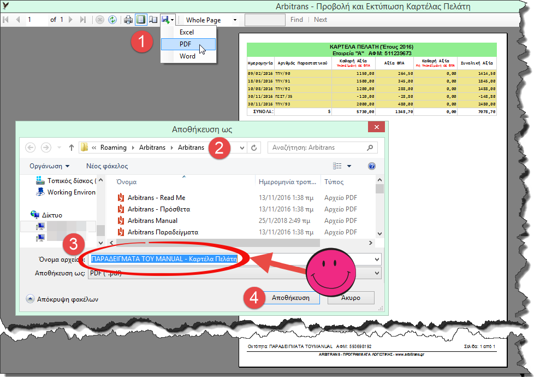The width and height of the screenshot is (534, 377).
Task: Sort files by Ημερομηνία τροπ... column
Action: [288, 182]
